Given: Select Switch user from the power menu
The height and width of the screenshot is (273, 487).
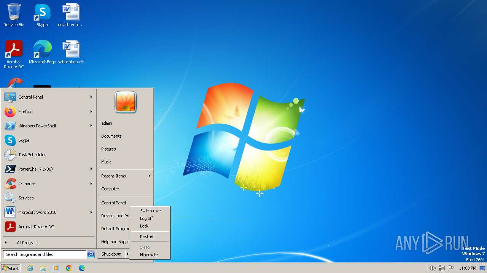Looking at the screenshot, I should [x=150, y=211].
